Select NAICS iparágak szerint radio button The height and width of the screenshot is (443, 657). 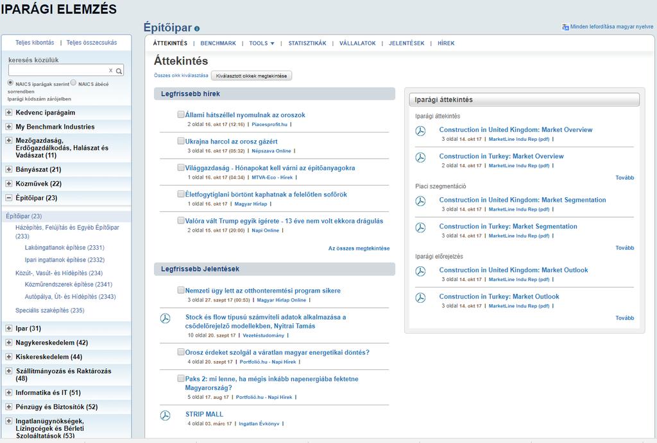click(10, 83)
